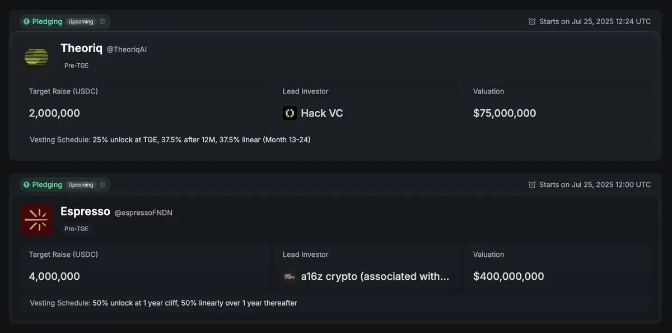
Task: Expand truncated a16z crypto investor name
Action: click(375, 276)
